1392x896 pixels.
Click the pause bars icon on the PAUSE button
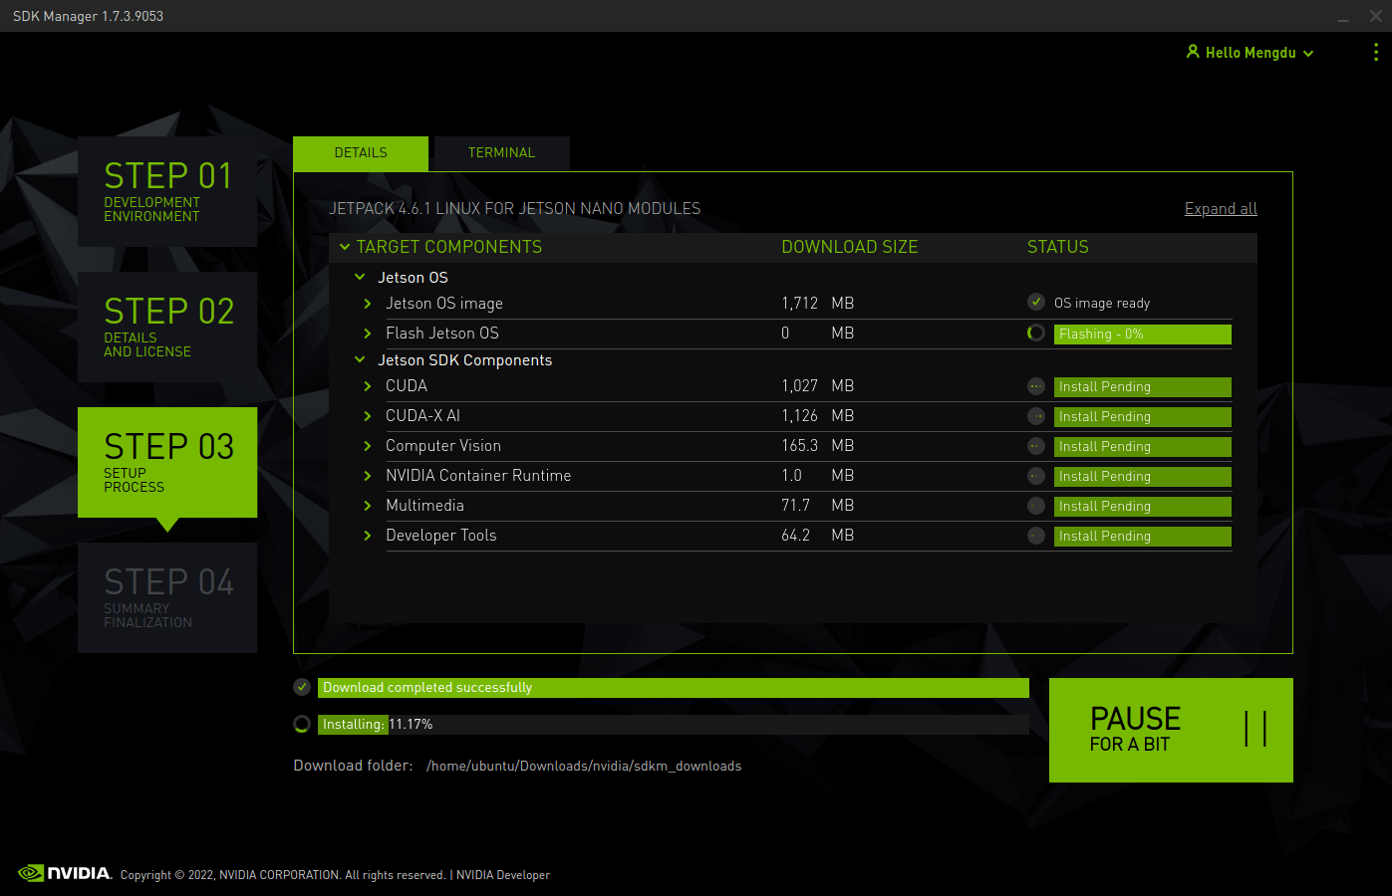[1257, 730]
